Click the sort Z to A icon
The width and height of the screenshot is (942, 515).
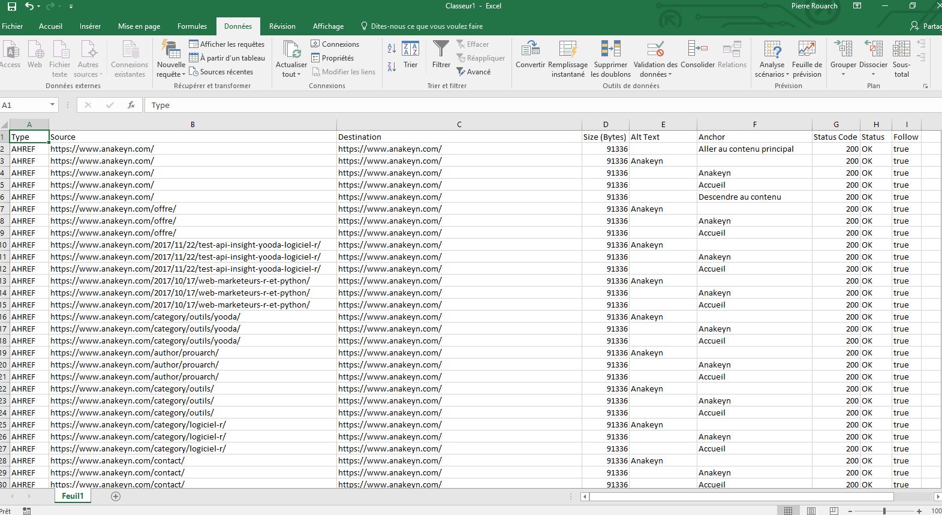tap(392, 67)
